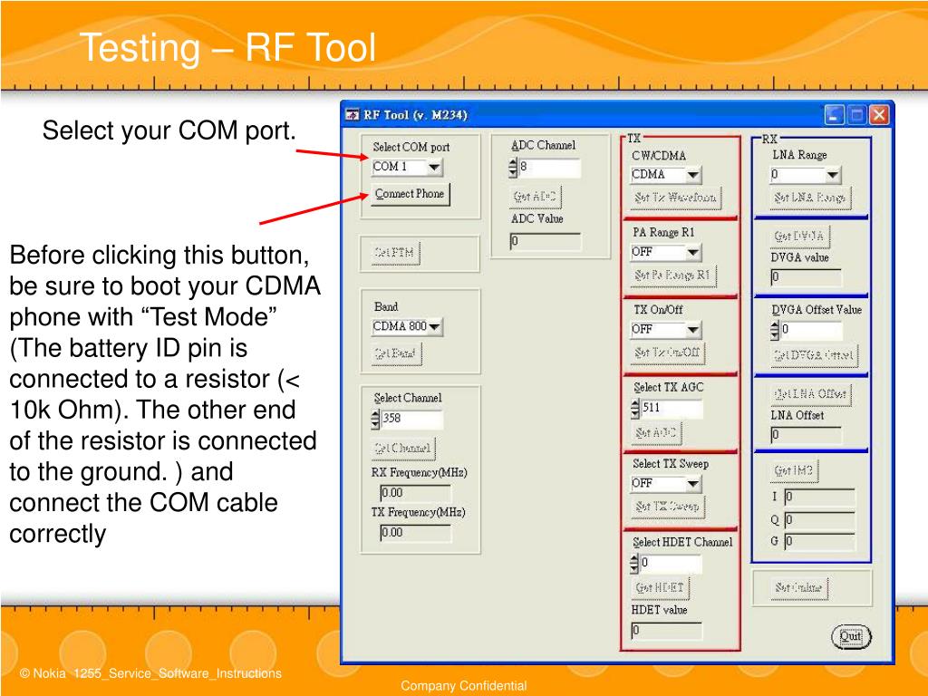The image size is (928, 696).
Task: Click the disabled Set FTM button
Action: (x=395, y=253)
